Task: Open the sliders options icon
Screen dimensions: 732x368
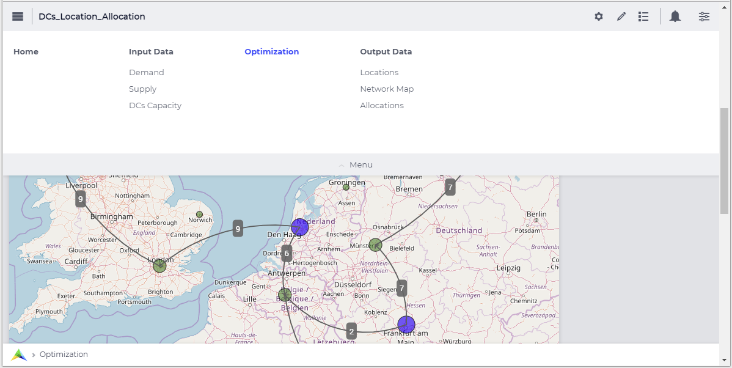Action: [x=704, y=17]
